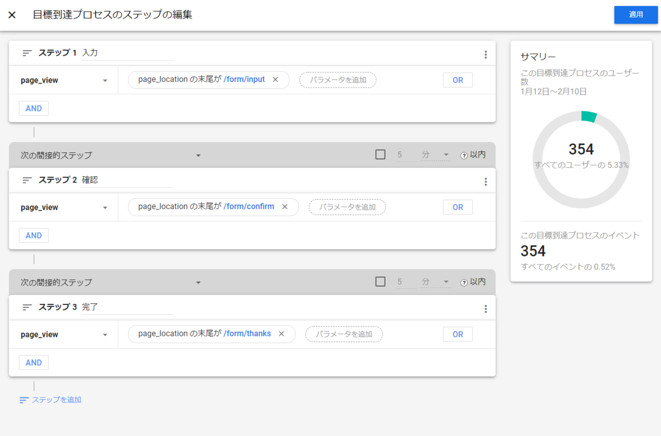Expand the page_view event dropdown in ステップ 3
This screenshot has height=436, width=661.
coord(105,335)
